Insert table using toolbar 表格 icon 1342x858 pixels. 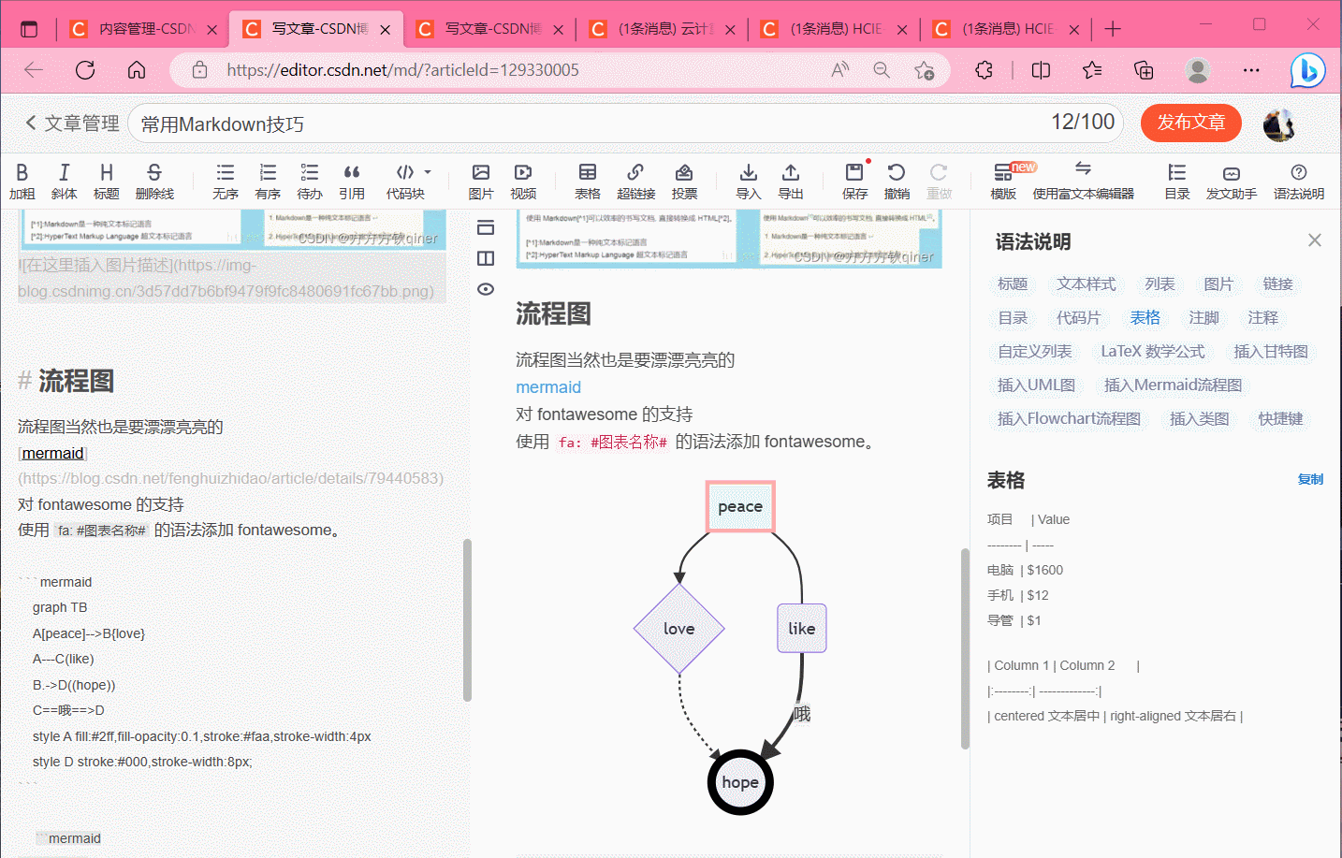coord(588,182)
